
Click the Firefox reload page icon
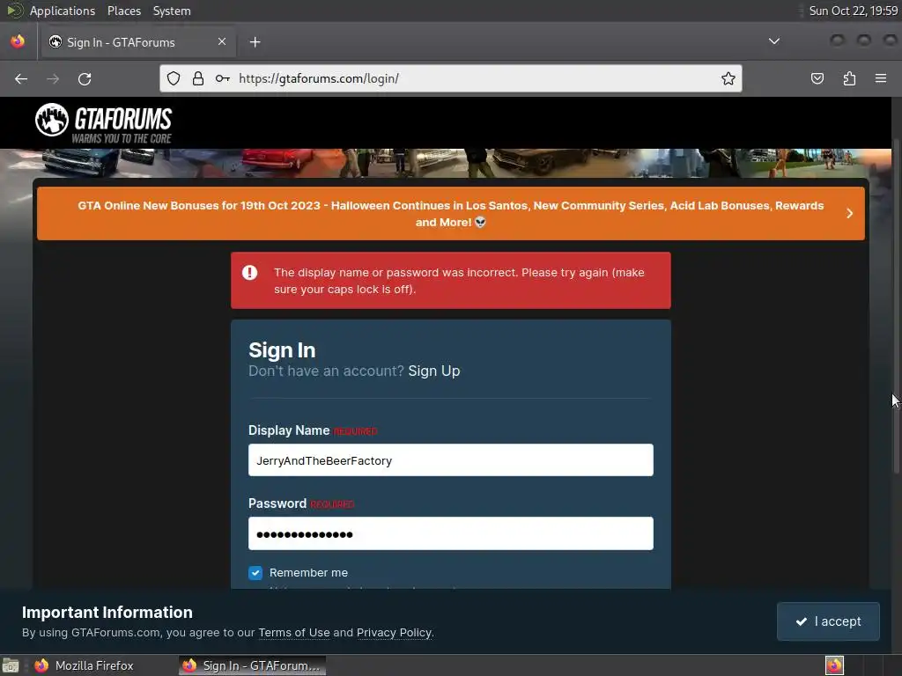click(x=85, y=78)
